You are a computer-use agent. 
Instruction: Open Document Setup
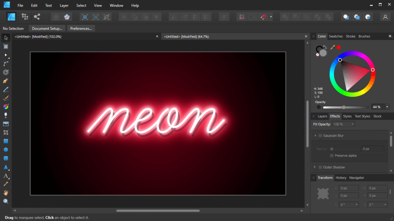(47, 28)
